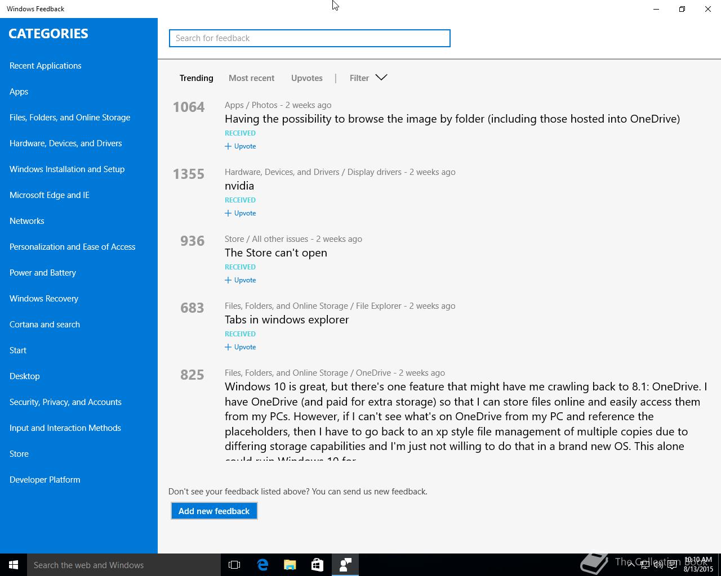Select Power and Battery category
Screen dimensions: 721x576
[43, 273]
